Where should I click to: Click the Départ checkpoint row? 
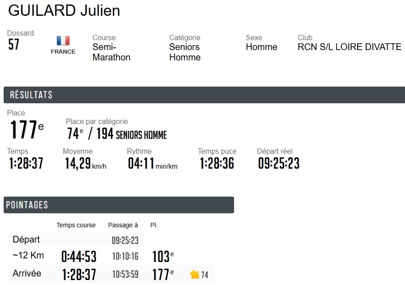click(x=26, y=239)
